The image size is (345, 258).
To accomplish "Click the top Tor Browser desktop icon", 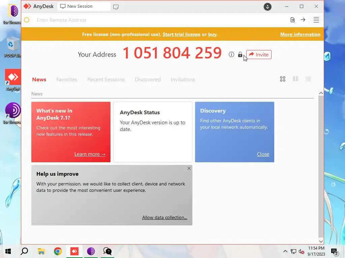I will (x=12, y=14).
